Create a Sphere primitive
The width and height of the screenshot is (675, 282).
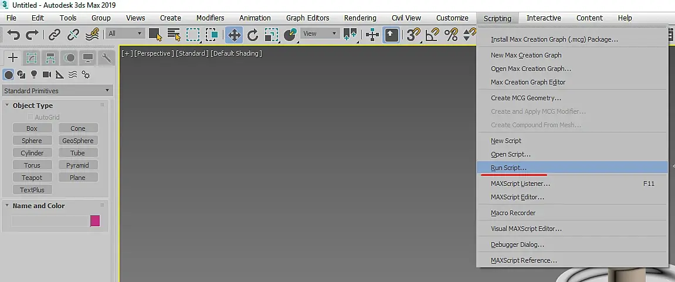pos(32,141)
